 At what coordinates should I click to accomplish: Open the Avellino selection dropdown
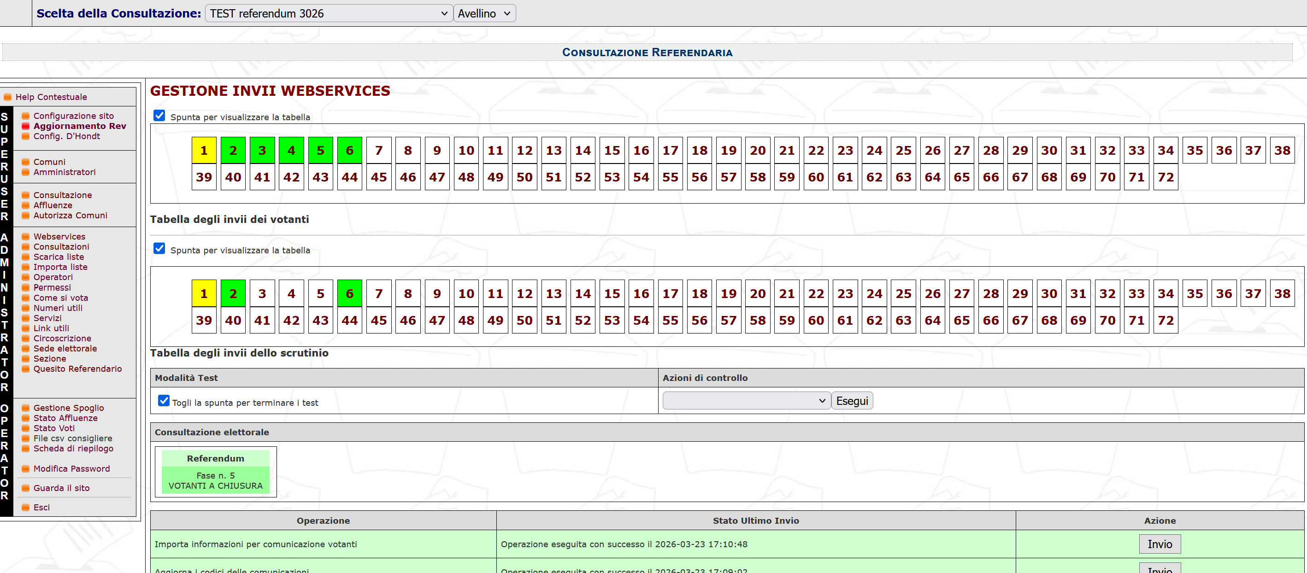(x=483, y=14)
